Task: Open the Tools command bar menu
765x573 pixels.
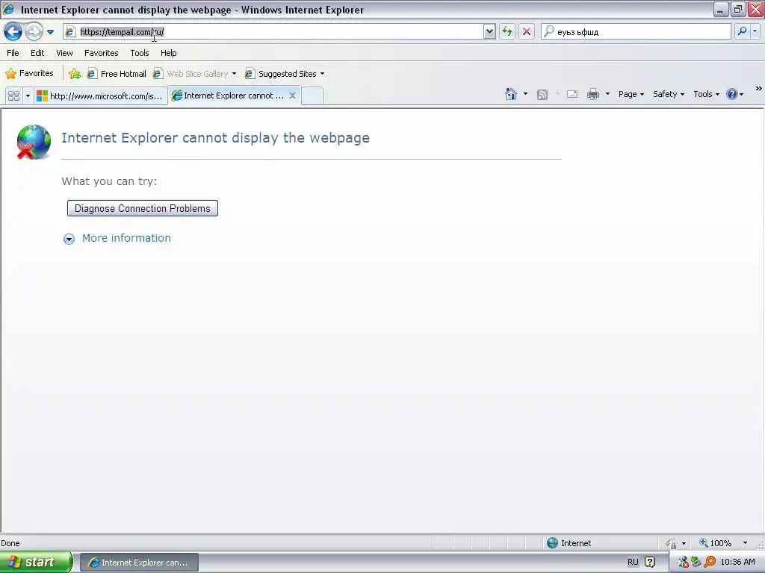Action: click(x=706, y=94)
